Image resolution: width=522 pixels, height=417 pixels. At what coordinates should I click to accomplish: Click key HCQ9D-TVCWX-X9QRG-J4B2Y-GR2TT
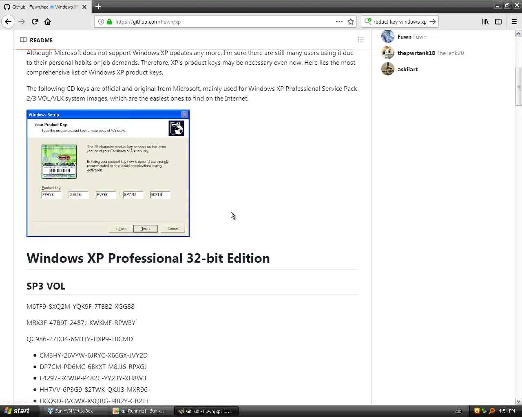[x=94, y=401]
